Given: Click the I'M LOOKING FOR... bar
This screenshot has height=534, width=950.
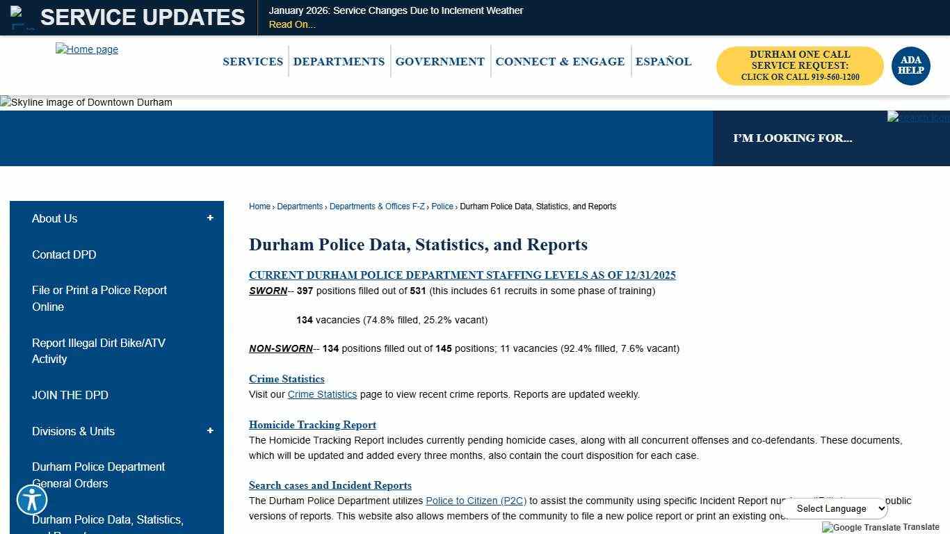Looking at the screenshot, I should 792,138.
